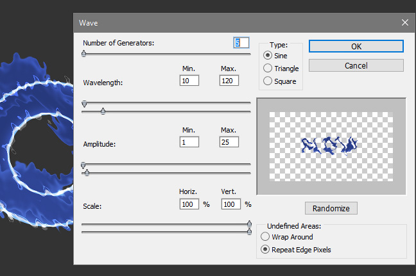This screenshot has height=276, width=416.
Task: Click the Cancel button
Action: tap(356, 65)
